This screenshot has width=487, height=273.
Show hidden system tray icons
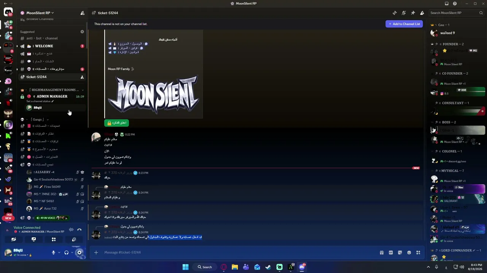click(x=428, y=267)
